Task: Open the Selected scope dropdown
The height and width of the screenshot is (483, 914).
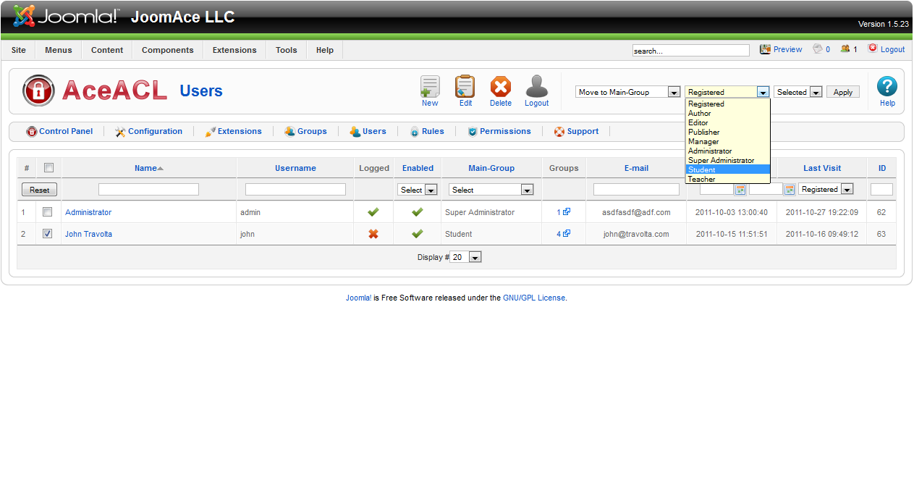Action: pos(798,92)
